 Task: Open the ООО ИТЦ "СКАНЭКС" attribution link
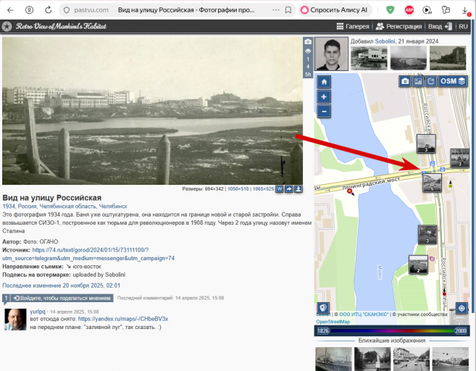point(364,314)
